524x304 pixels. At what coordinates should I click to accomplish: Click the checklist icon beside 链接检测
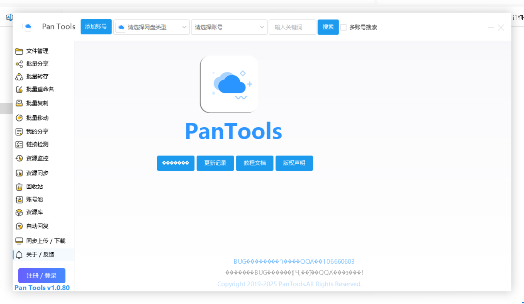(19, 145)
